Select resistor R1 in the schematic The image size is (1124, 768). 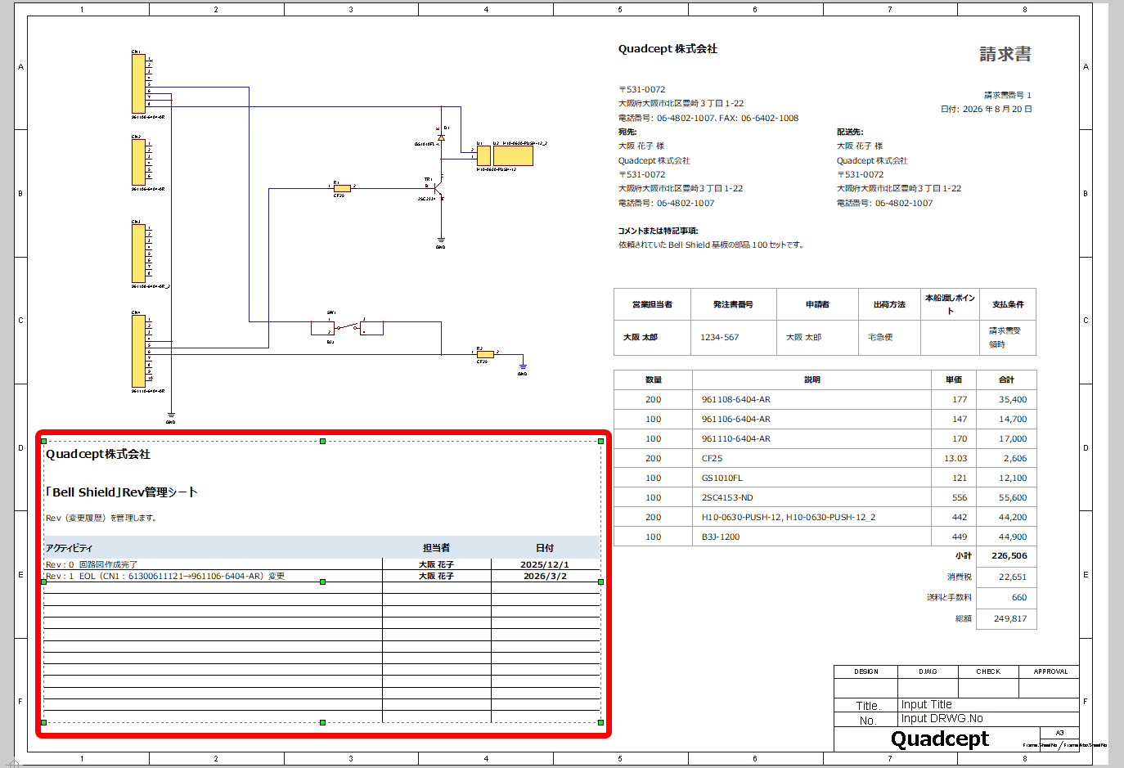point(342,188)
